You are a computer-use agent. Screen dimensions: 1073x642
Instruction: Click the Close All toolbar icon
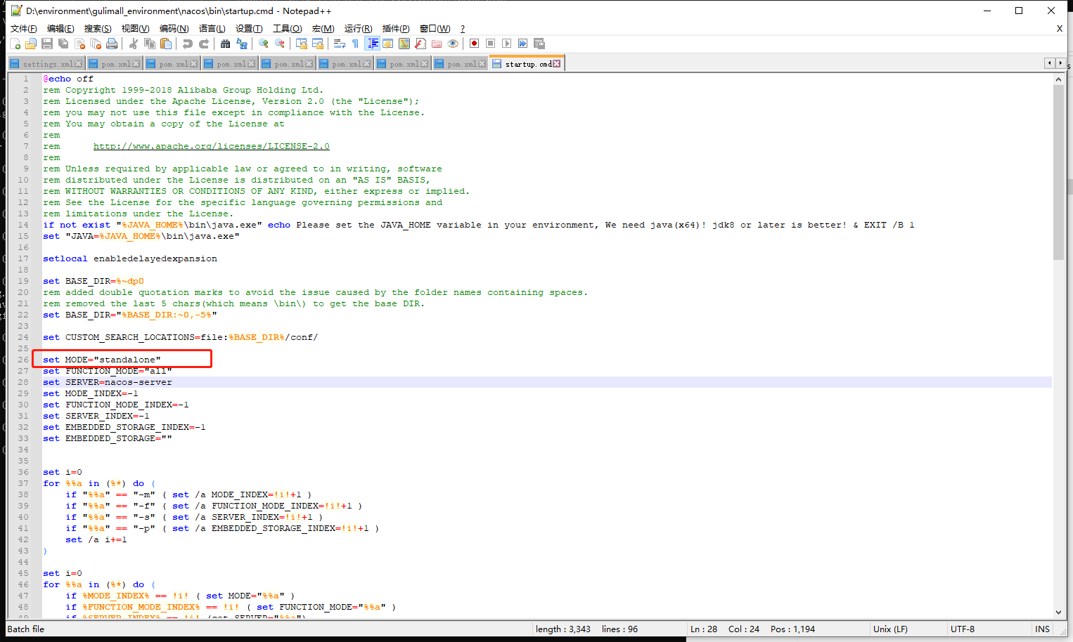coord(96,44)
